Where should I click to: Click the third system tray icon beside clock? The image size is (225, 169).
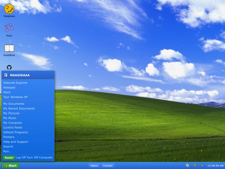202,165
